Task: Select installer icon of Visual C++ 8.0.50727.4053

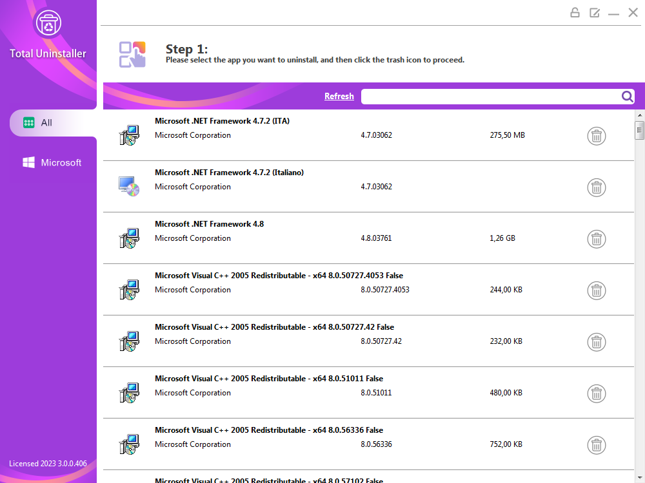Action: click(129, 290)
